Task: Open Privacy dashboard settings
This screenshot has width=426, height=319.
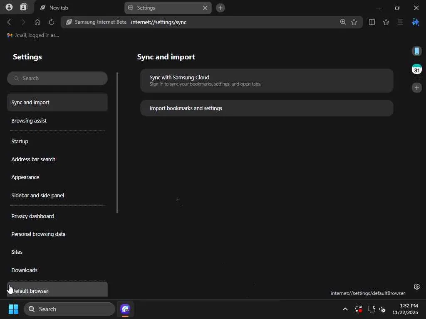Action: pos(57,216)
